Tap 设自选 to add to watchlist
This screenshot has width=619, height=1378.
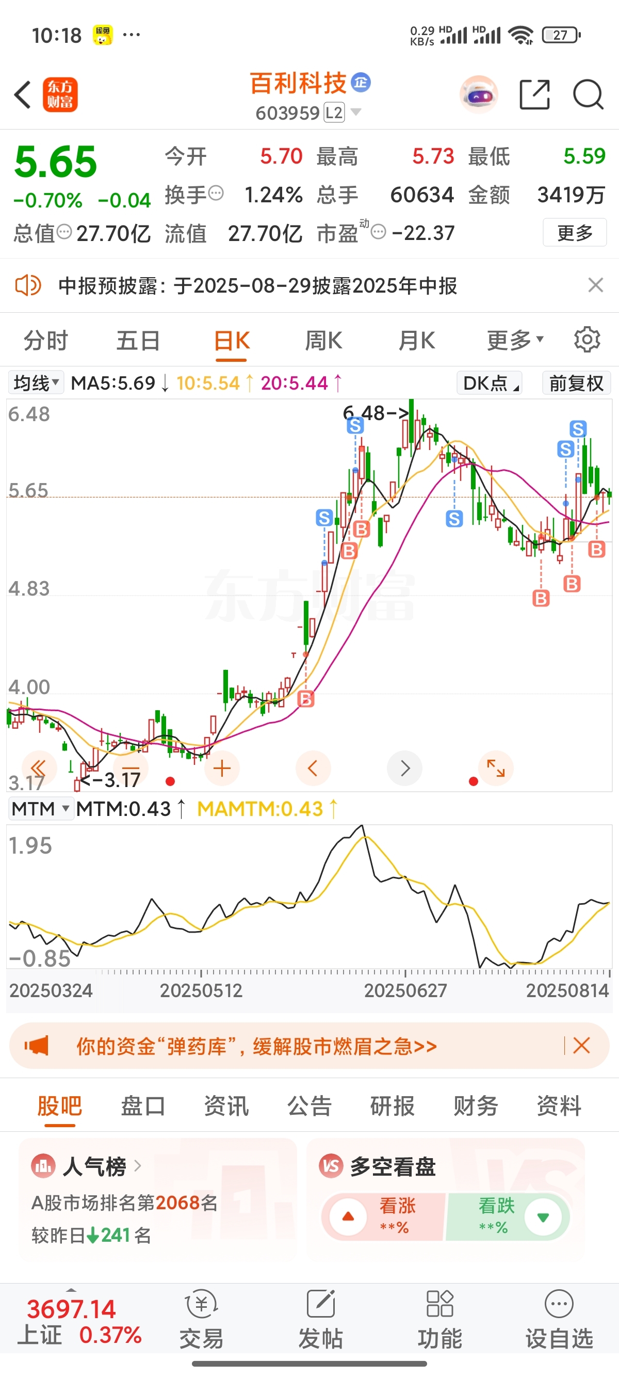pyautogui.click(x=559, y=1319)
